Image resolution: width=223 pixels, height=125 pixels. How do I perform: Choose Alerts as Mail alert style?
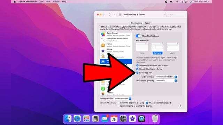(173, 49)
